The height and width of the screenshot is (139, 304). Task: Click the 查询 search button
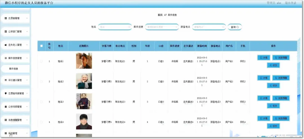(x=234, y=27)
